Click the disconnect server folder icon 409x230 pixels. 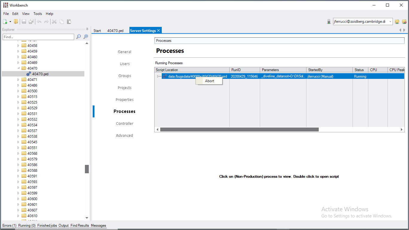click(404, 22)
